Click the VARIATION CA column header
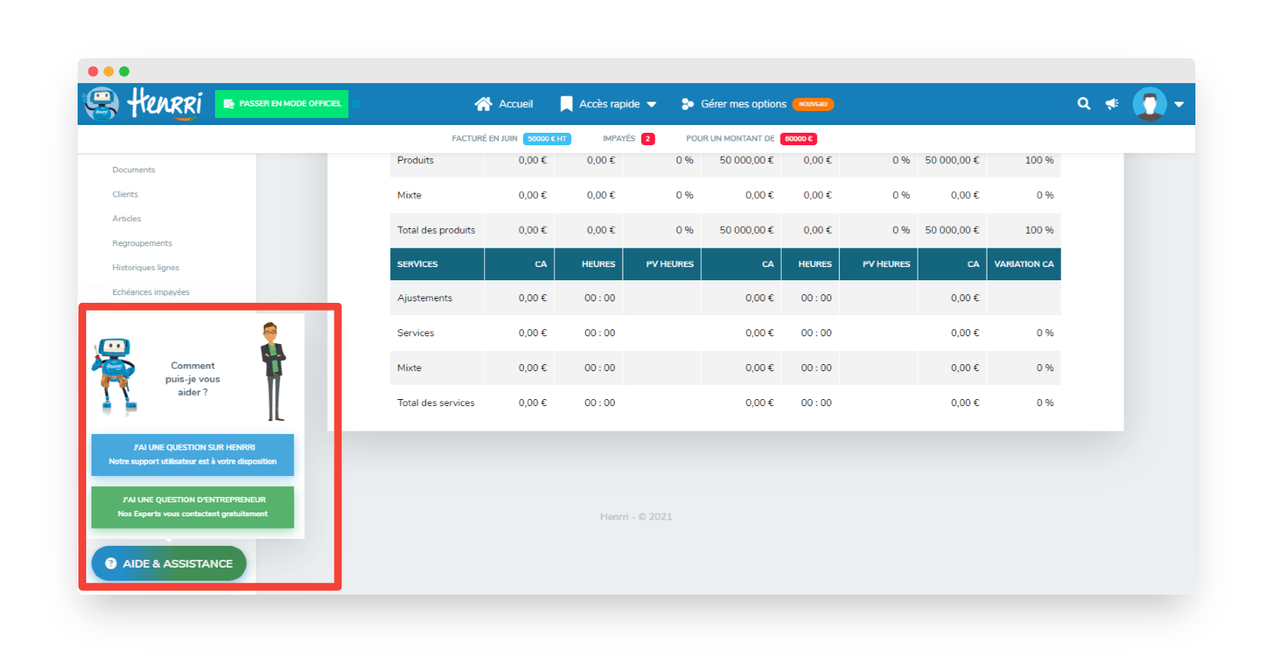Viewport: 1273px width, 653px height. coord(1024,264)
